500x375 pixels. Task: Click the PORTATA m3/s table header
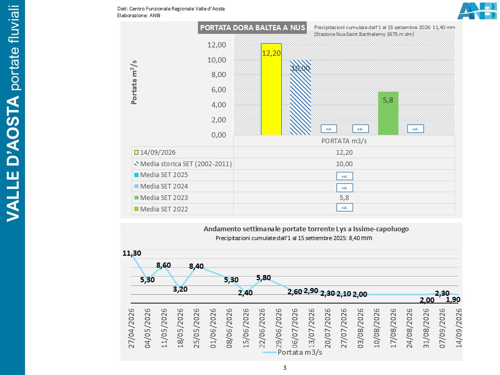344,141
